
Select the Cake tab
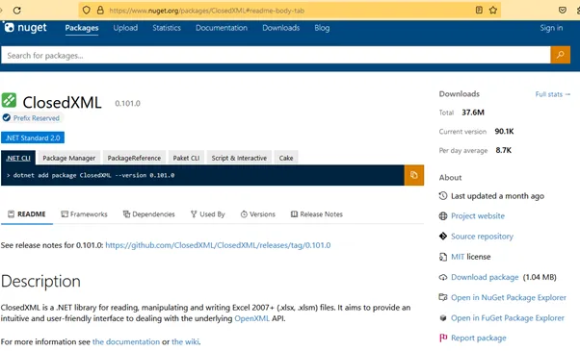tap(286, 158)
